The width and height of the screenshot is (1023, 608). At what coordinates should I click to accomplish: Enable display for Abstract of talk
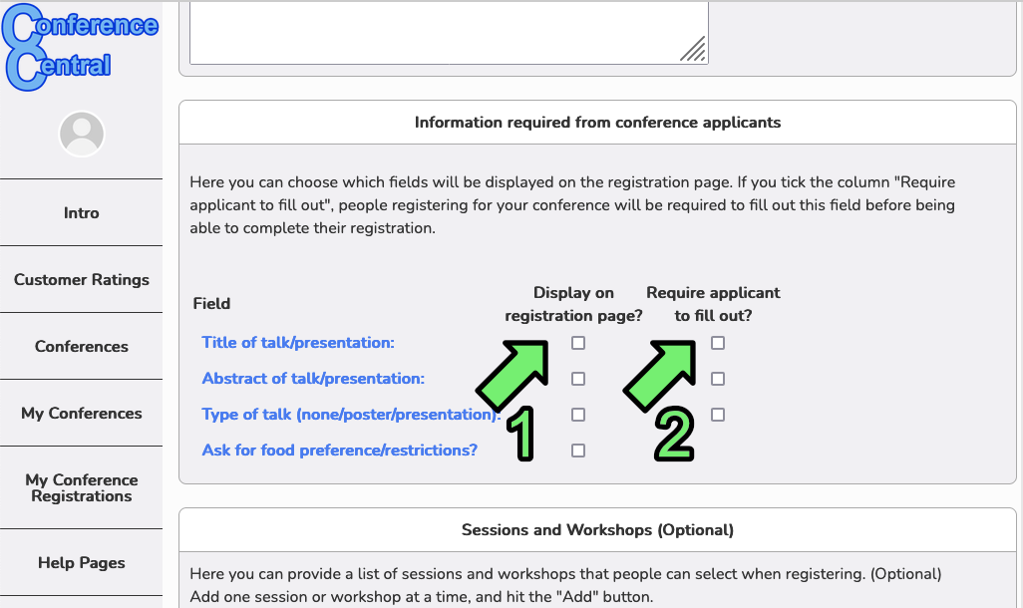[578, 379]
